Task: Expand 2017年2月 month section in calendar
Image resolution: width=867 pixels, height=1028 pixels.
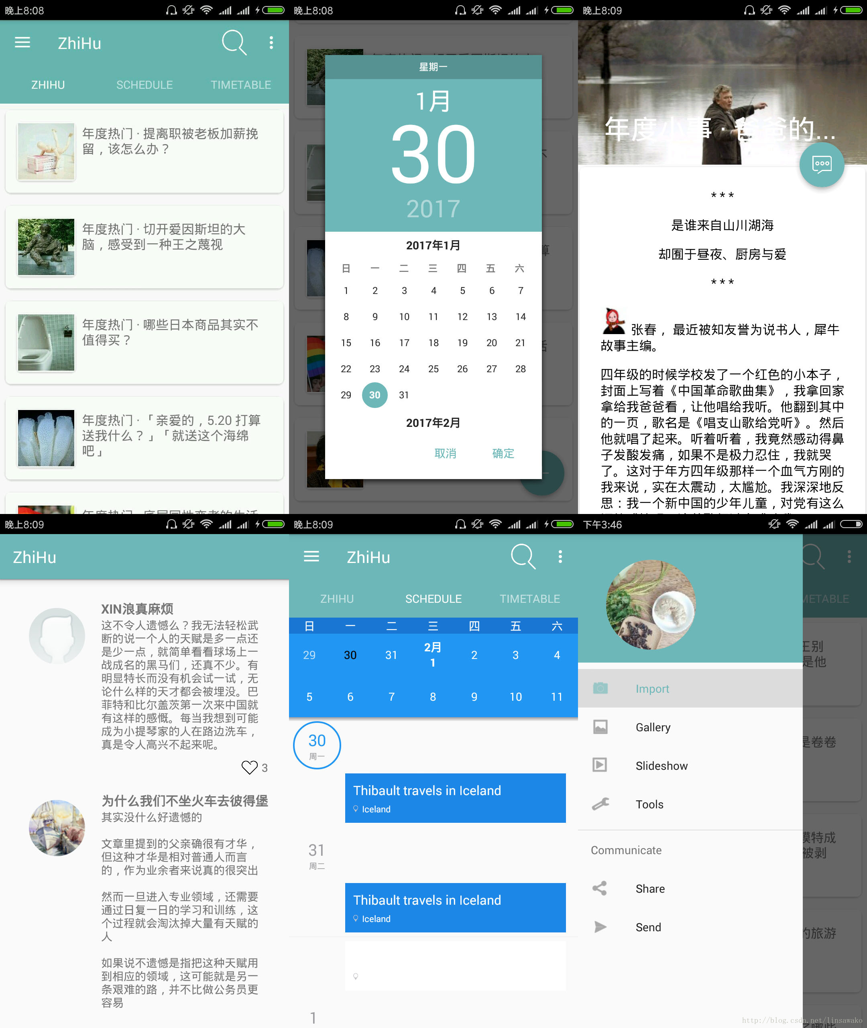Action: click(433, 422)
